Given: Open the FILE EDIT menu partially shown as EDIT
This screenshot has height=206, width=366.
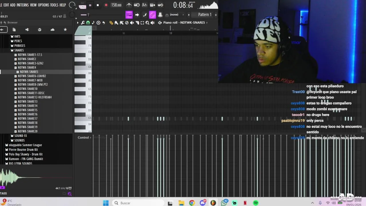Looking at the screenshot, I should [x=6, y=5].
